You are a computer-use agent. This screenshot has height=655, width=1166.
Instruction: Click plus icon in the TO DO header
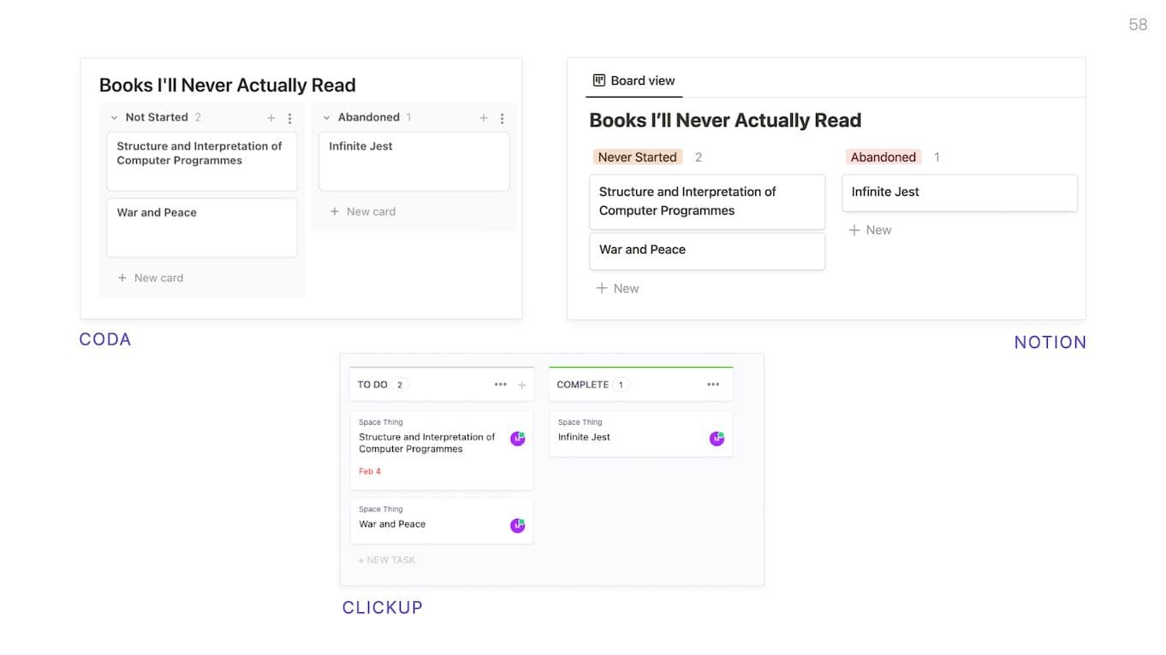[522, 385]
